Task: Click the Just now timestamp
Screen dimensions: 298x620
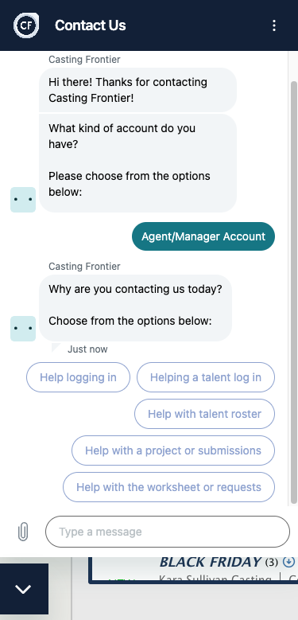Action: pyautogui.click(x=87, y=349)
